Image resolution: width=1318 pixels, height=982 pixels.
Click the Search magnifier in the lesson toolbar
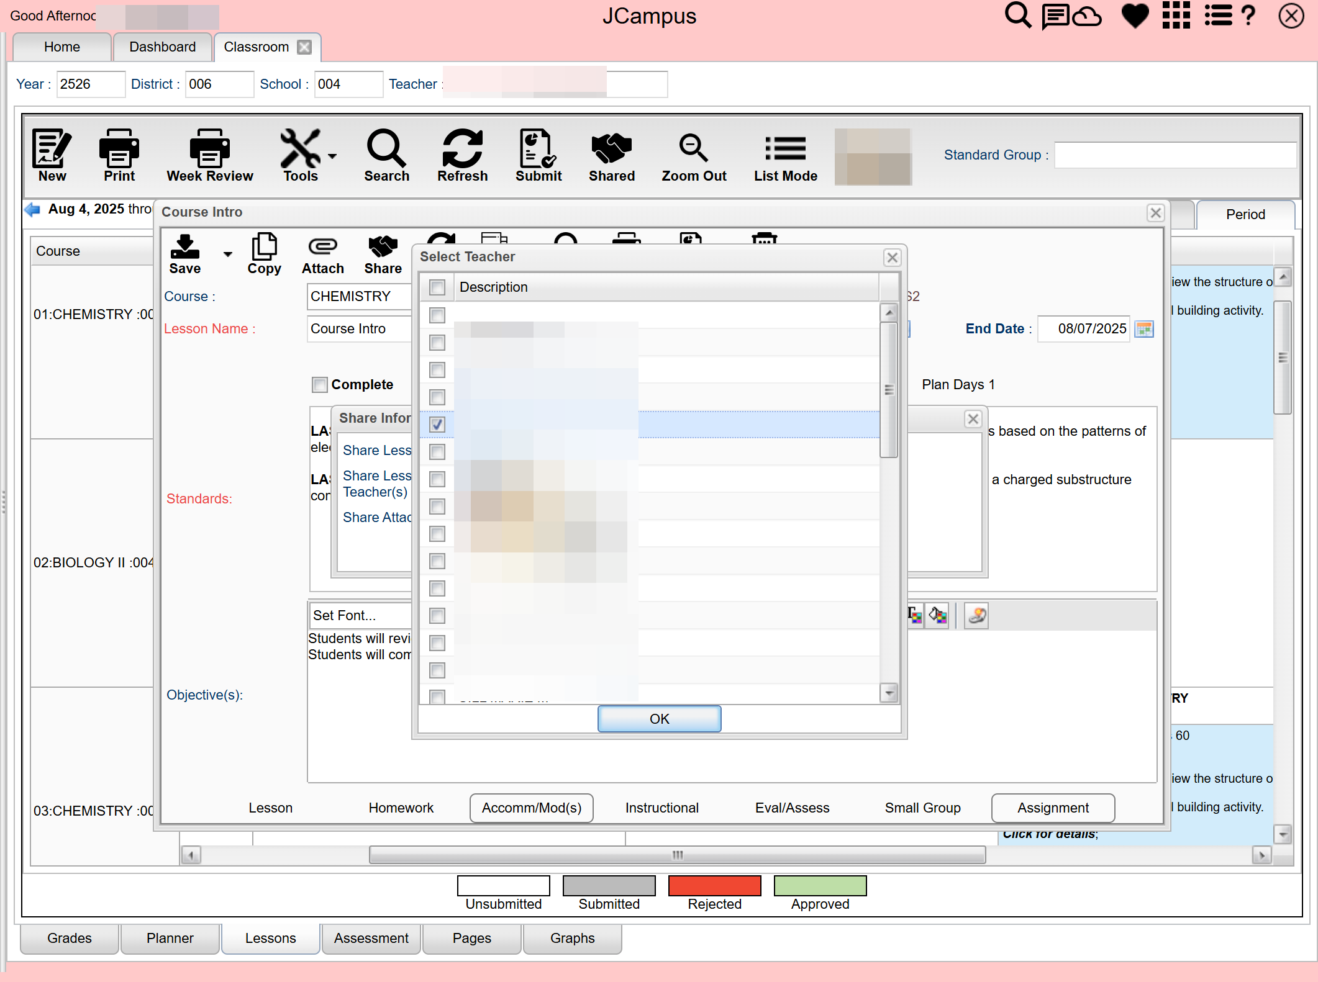[386, 149]
